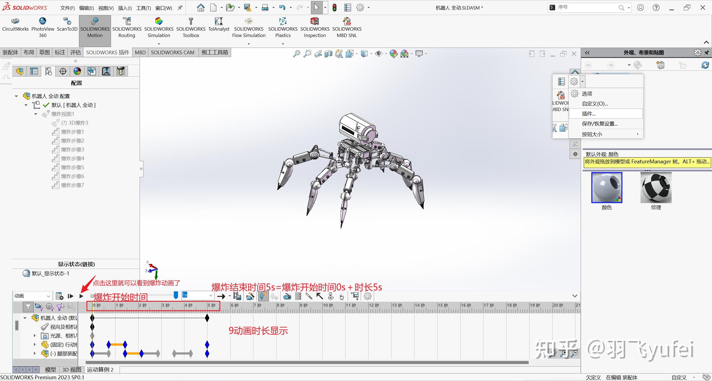Add a Damper element
The width and height of the screenshot is (712, 381).
[309, 296]
